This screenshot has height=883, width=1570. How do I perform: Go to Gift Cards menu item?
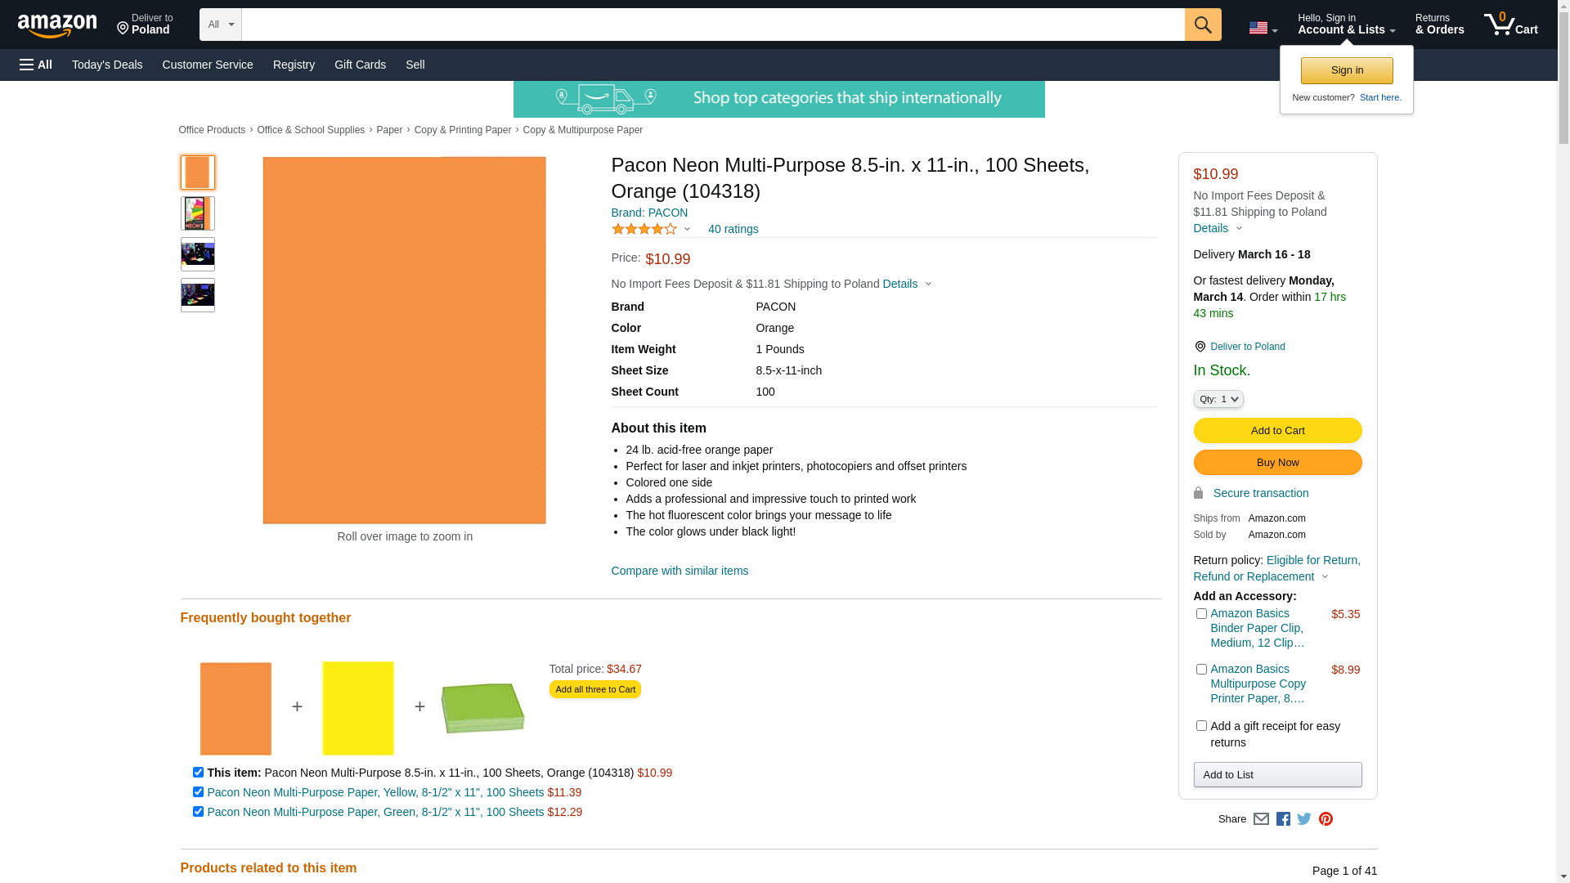(x=360, y=65)
